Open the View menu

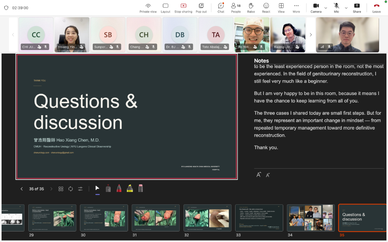(281, 8)
